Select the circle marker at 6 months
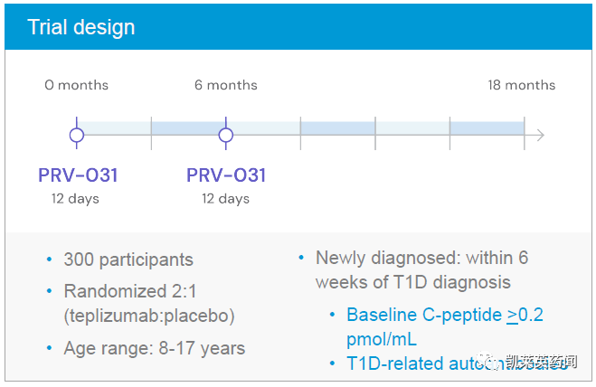 [x=226, y=136]
